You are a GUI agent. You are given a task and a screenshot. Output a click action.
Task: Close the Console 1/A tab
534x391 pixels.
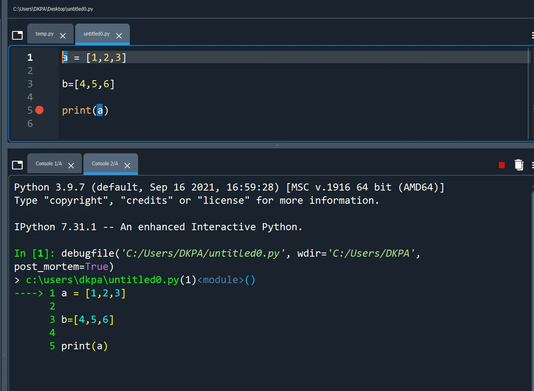coord(71,166)
